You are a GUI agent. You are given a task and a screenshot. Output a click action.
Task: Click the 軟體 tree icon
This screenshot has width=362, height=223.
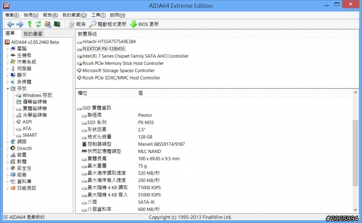[x=13, y=161]
